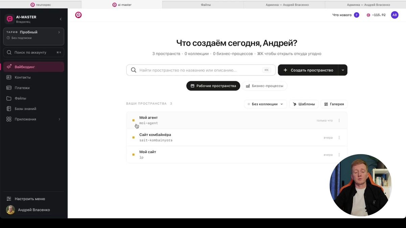Switch to the Файлы browser tab
The width and height of the screenshot is (406, 228).
coord(203,5)
